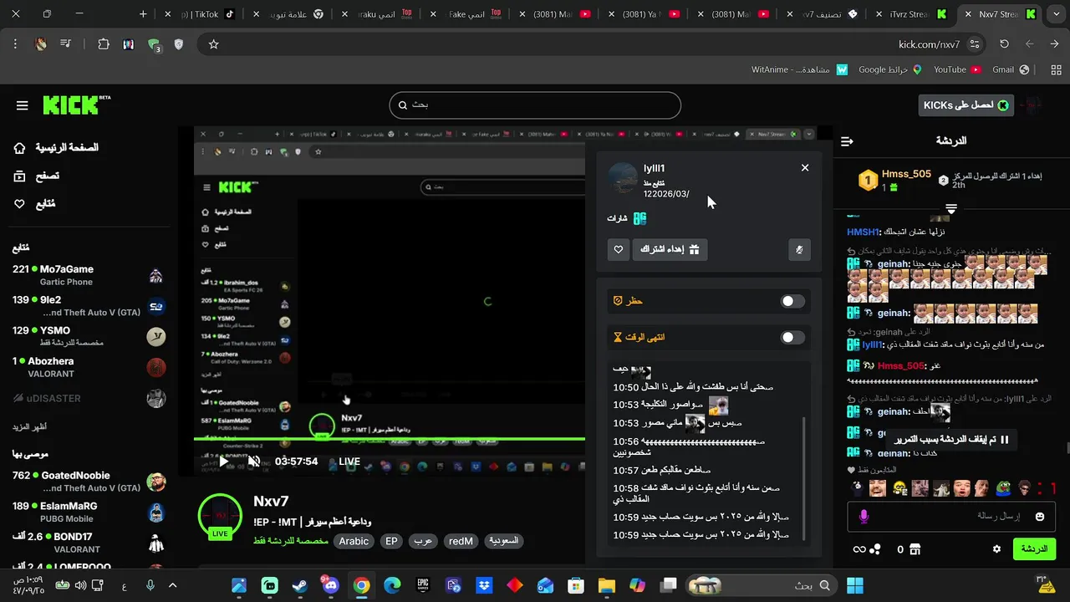Click the إرسال رسالة chat message field
1070x602 pixels.
[953, 517]
